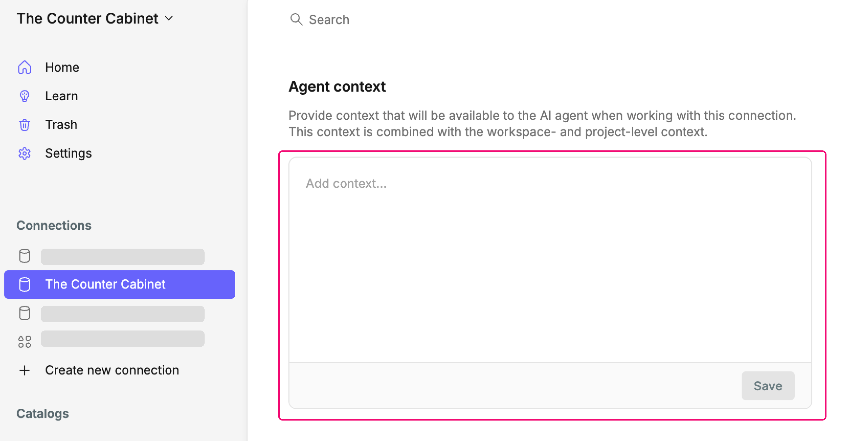The height and width of the screenshot is (441, 849).
Task: Click the first connection database icon
Action: point(24,256)
